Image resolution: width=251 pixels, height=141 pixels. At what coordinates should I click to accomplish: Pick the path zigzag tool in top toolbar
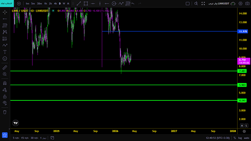pos(121,4)
